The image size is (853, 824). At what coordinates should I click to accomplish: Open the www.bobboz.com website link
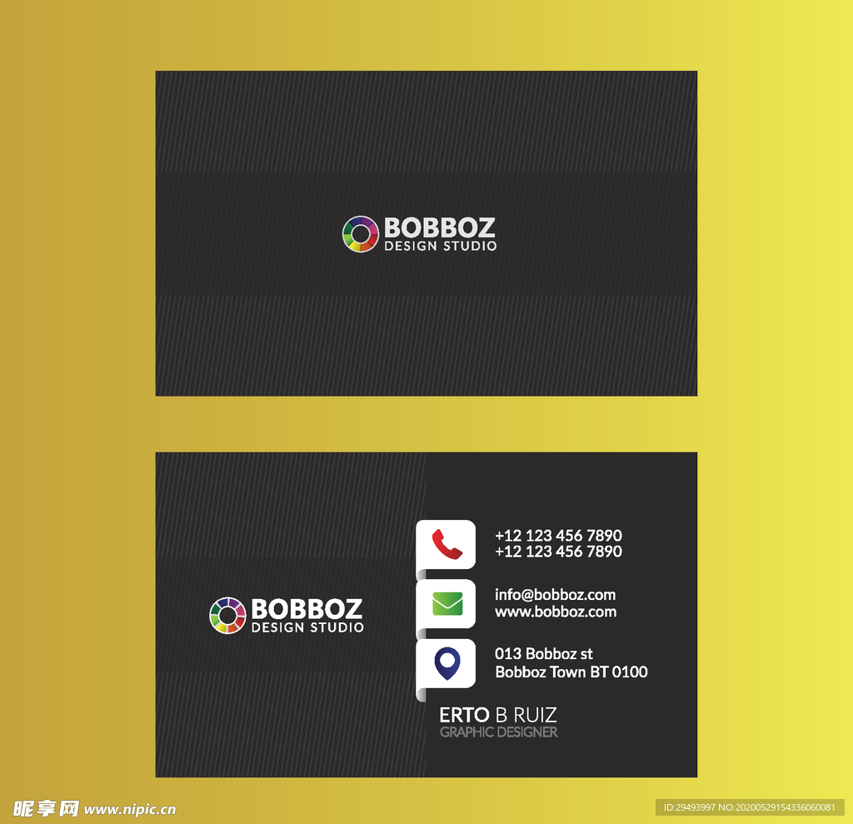556,612
